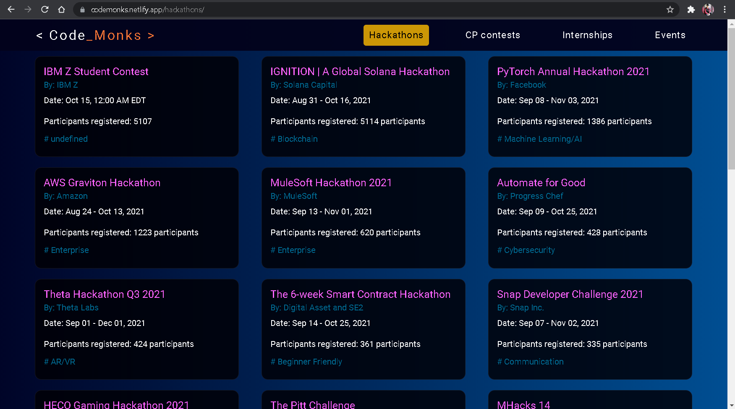Open MHacks 14 title
Viewport: 735px width, 409px height.
click(523, 404)
